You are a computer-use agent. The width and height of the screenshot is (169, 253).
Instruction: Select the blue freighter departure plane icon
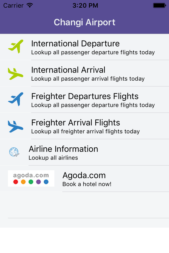pyautogui.click(x=16, y=99)
